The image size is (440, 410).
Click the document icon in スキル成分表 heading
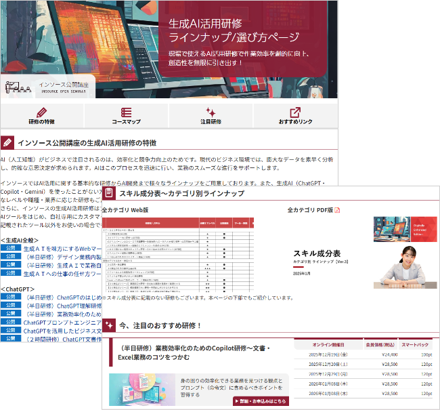tap(109, 193)
